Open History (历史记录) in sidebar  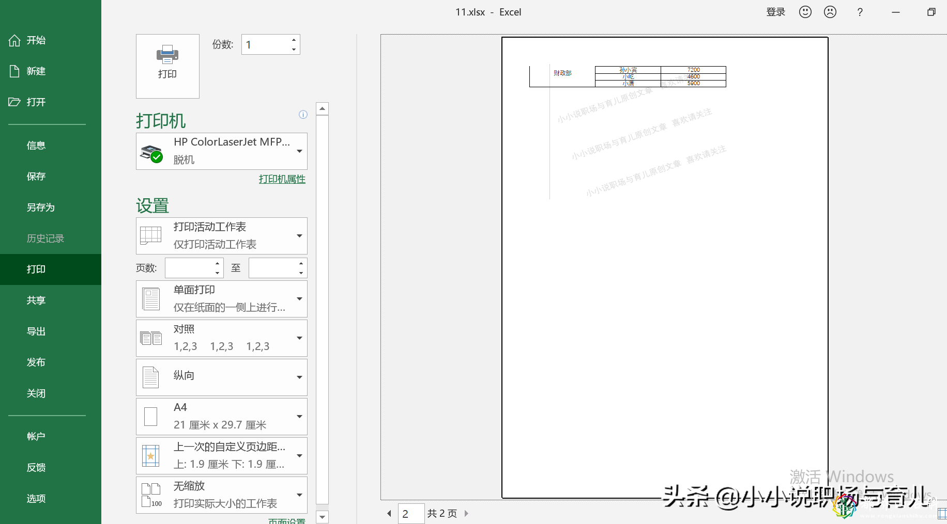(51, 239)
